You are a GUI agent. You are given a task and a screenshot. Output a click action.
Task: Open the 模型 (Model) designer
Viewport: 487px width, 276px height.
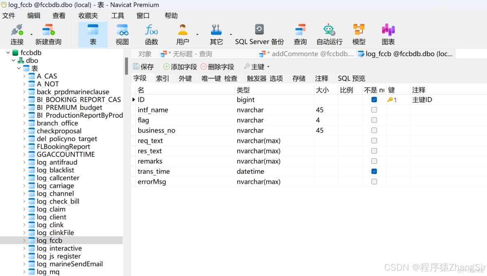coord(359,34)
